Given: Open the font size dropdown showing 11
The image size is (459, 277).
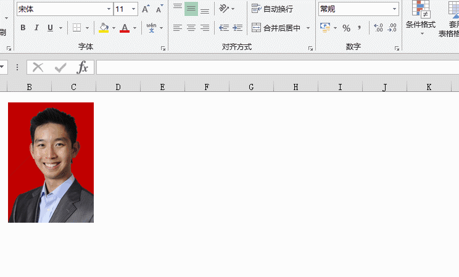Looking at the screenshot, I should pyautogui.click(x=133, y=9).
